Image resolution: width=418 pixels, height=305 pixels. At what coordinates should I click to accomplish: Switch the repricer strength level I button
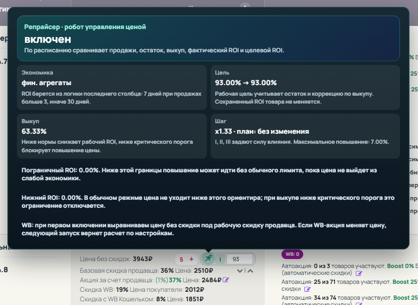tap(220, 259)
